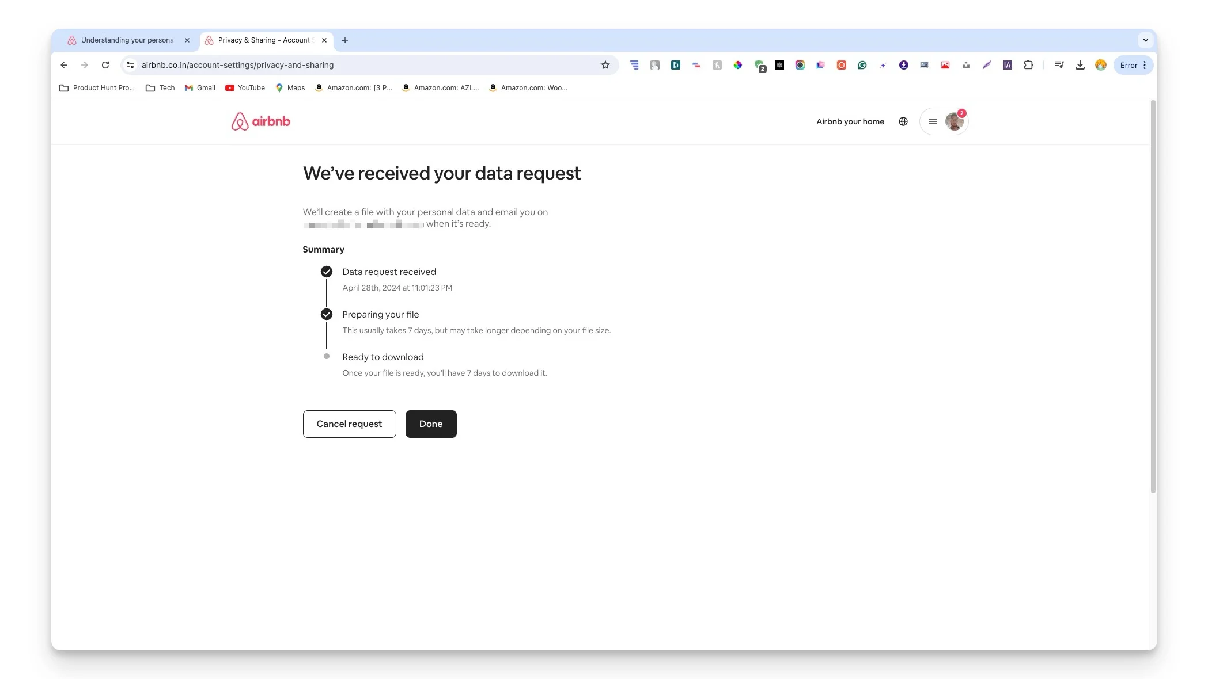Click the bookmark/star icon in address bar
Image resolution: width=1208 pixels, height=679 pixels.
point(607,64)
